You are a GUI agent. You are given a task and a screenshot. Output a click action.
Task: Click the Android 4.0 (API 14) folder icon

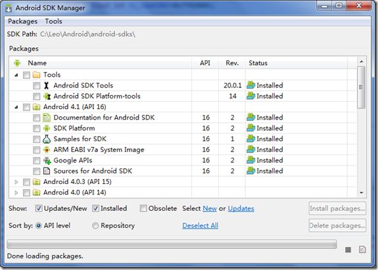click(x=36, y=192)
